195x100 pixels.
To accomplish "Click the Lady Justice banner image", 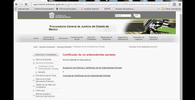I will [149, 27].
